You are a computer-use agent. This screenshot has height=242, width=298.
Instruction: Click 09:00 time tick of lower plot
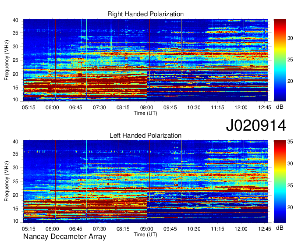click(x=146, y=229)
